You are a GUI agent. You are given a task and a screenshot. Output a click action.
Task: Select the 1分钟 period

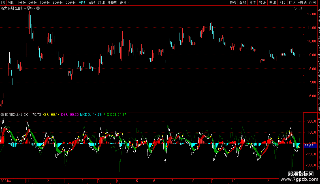22,3
